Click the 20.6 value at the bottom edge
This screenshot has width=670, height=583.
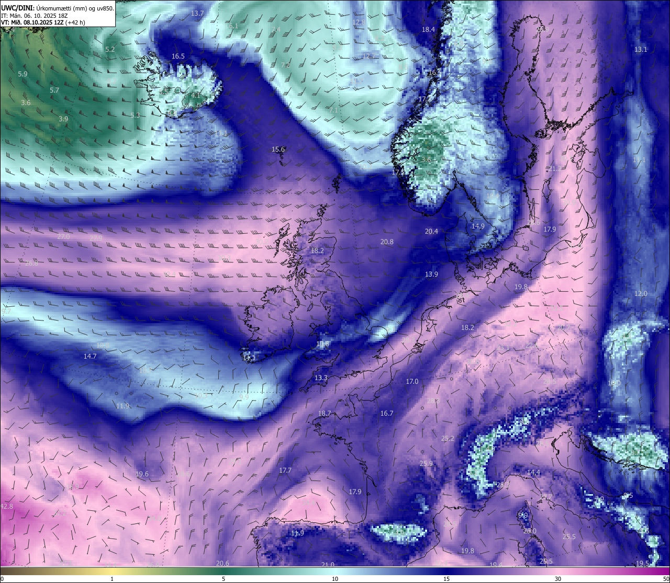[x=222, y=563]
